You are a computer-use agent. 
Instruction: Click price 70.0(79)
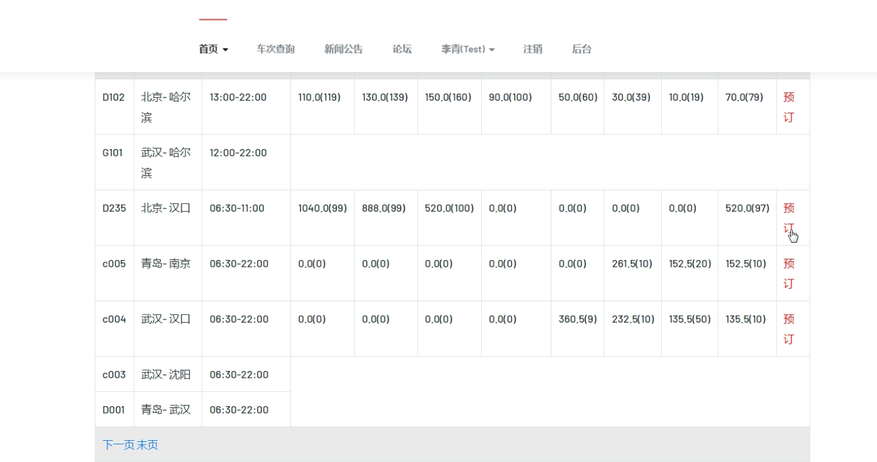pos(744,97)
